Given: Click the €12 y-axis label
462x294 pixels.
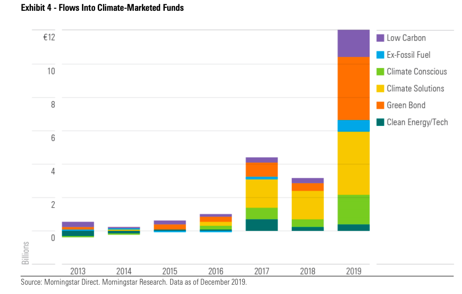Looking at the screenshot, I should click(48, 37).
